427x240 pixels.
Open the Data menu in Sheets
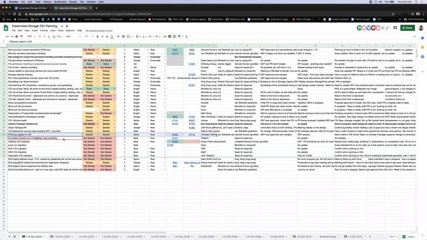coord(53,31)
